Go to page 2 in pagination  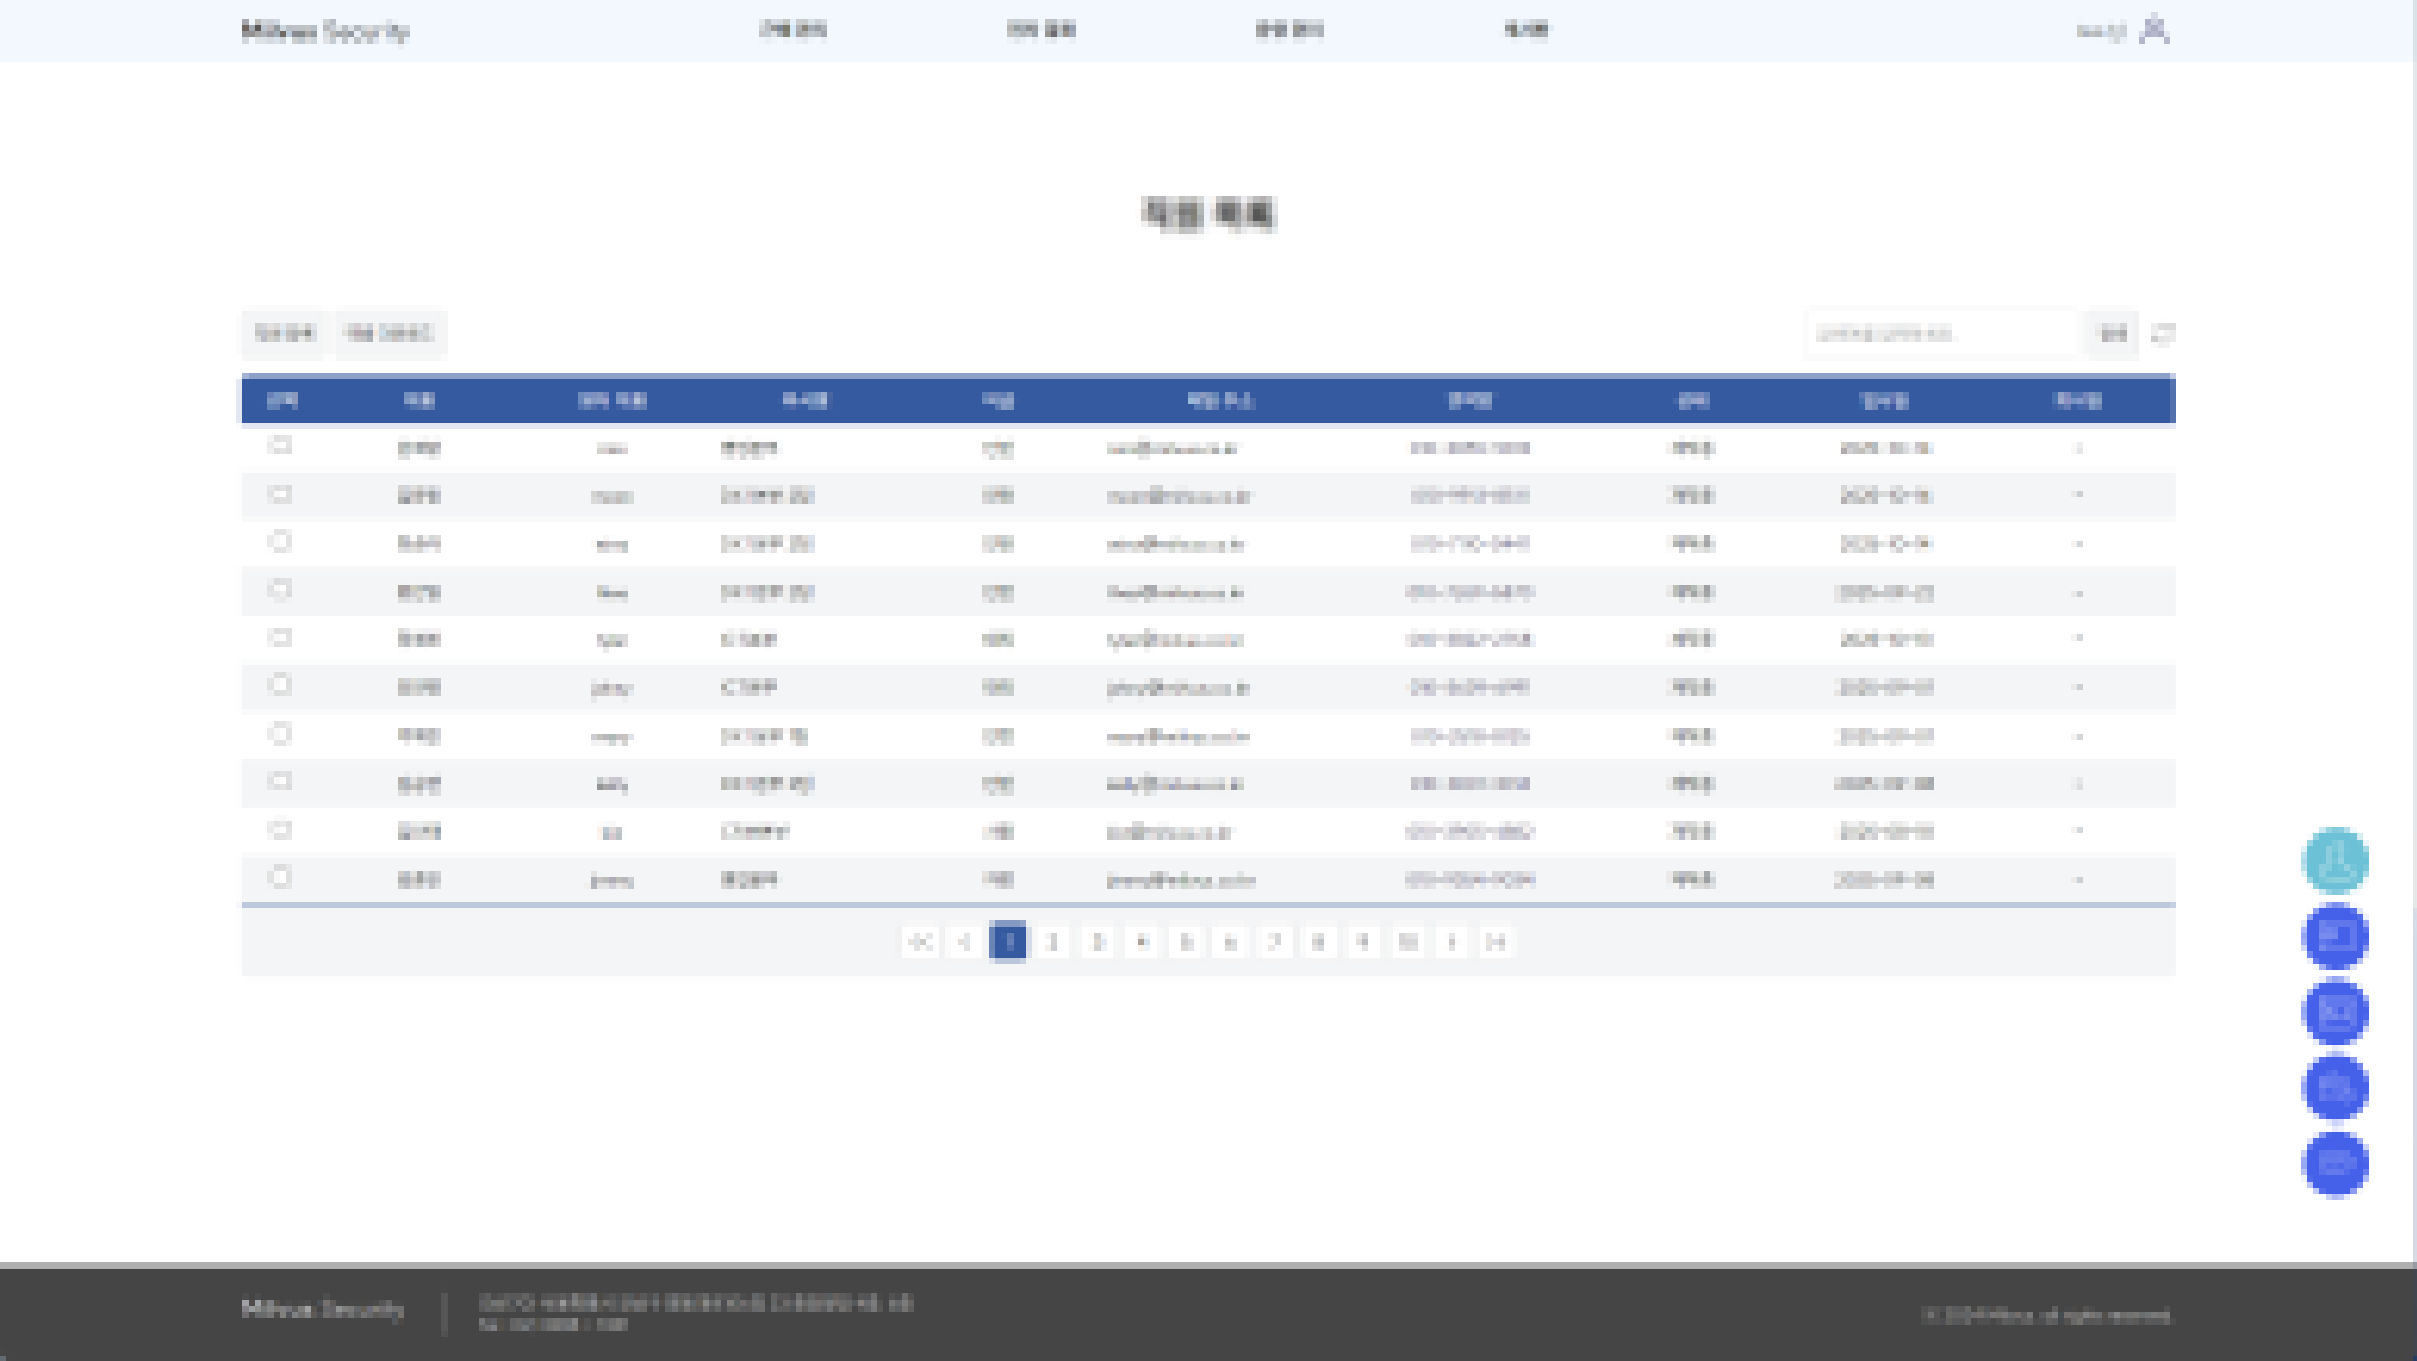point(1052,942)
